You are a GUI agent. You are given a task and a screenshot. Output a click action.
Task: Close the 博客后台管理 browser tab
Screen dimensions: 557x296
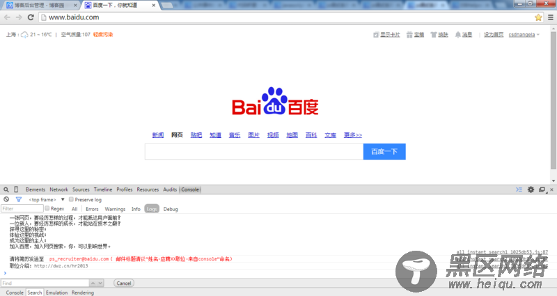pyautogui.click(x=75, y=6)
